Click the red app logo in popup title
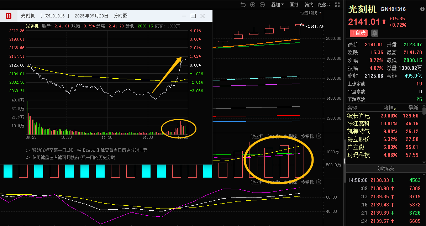This screenshot has height=226, width=426. point(9,16)
